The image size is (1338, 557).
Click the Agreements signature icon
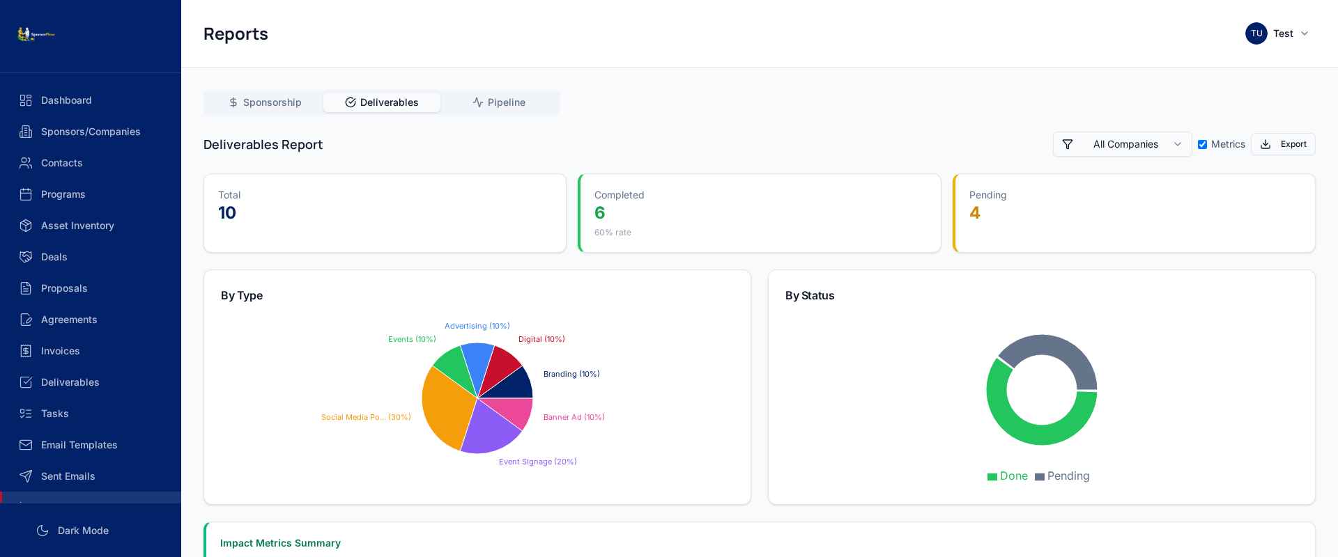26,320
